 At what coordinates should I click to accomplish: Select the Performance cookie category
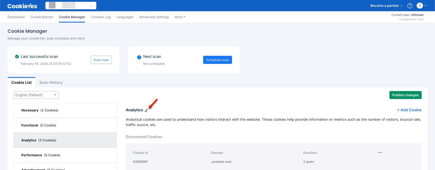(65, 155)
